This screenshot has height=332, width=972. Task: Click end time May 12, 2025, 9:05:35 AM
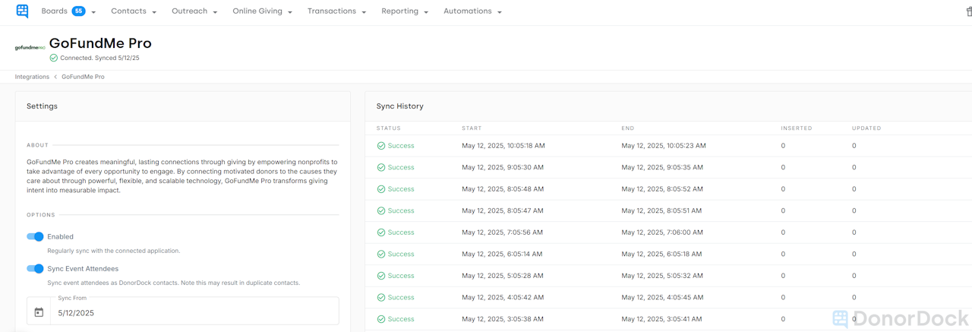[662, 167]
